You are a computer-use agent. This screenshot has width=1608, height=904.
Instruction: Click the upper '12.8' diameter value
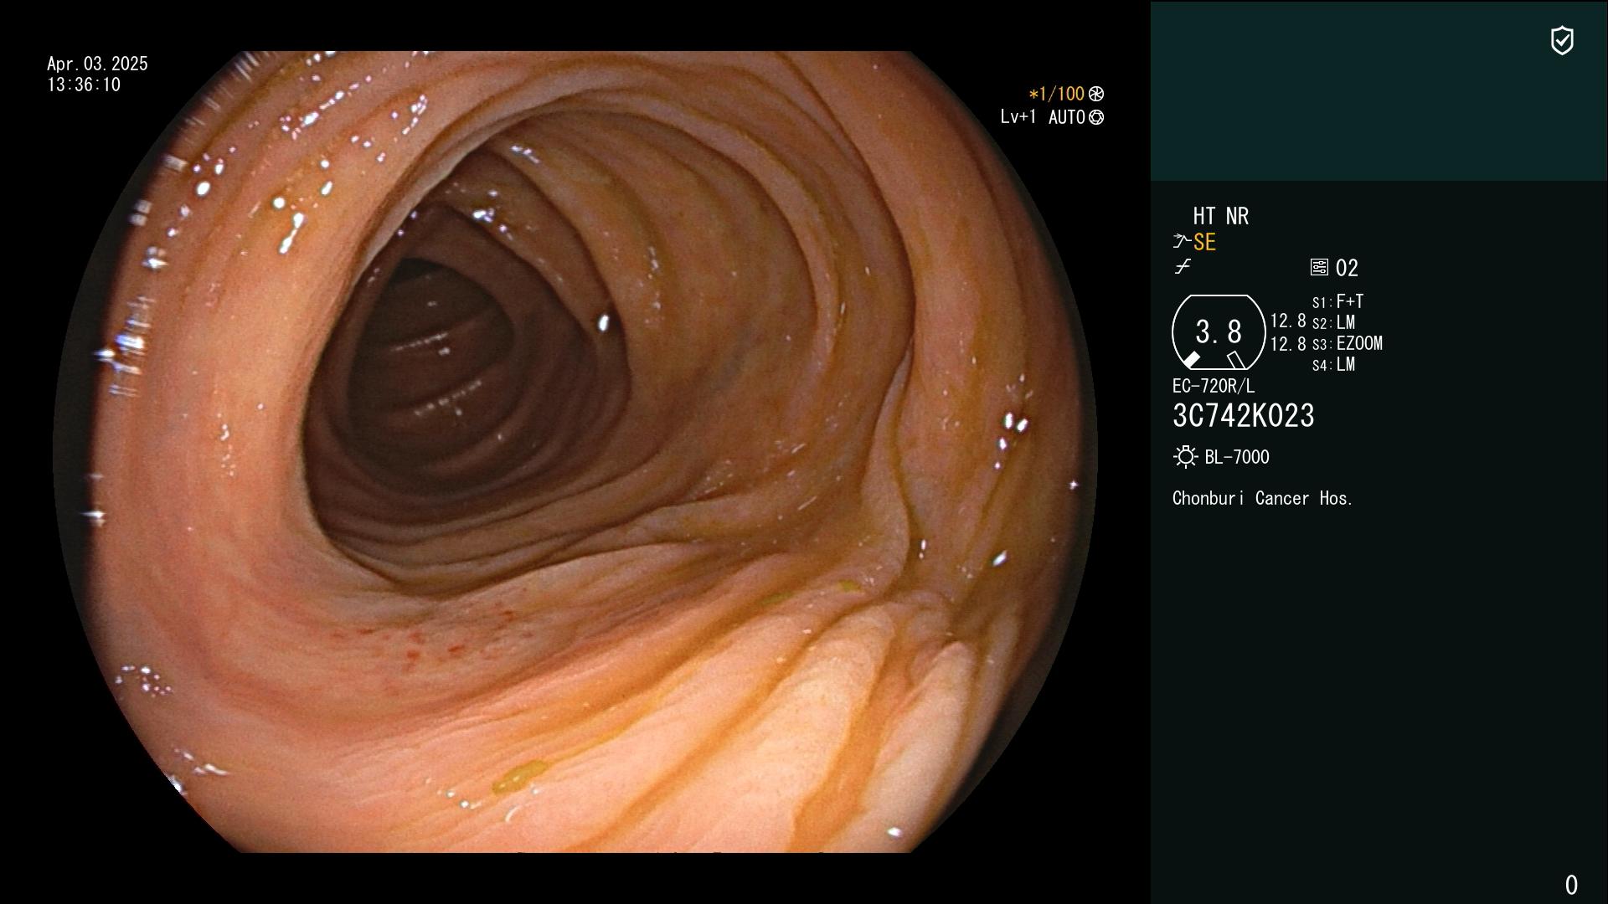[x=1288, y=321]
